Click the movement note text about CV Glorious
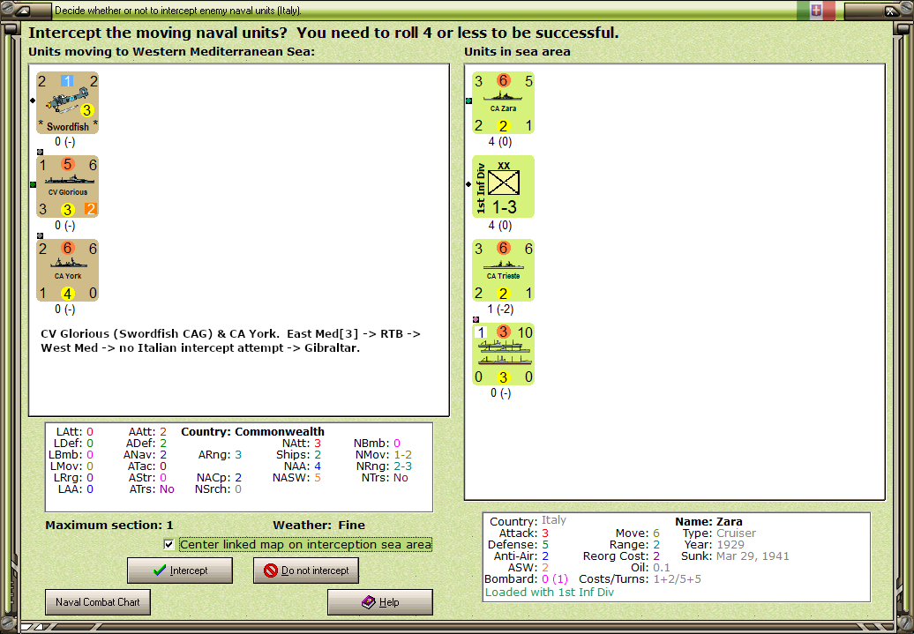The width and height of the screenshot is (914, 634). 231,341
